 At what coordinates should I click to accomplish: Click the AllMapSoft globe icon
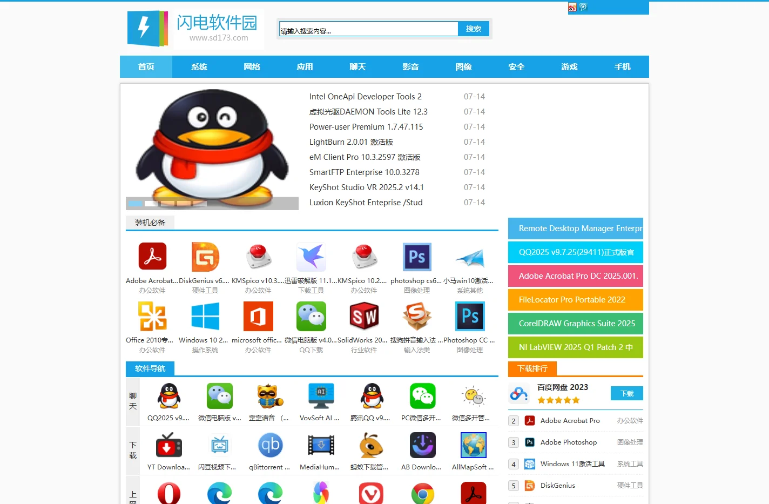tap(473, 445)
